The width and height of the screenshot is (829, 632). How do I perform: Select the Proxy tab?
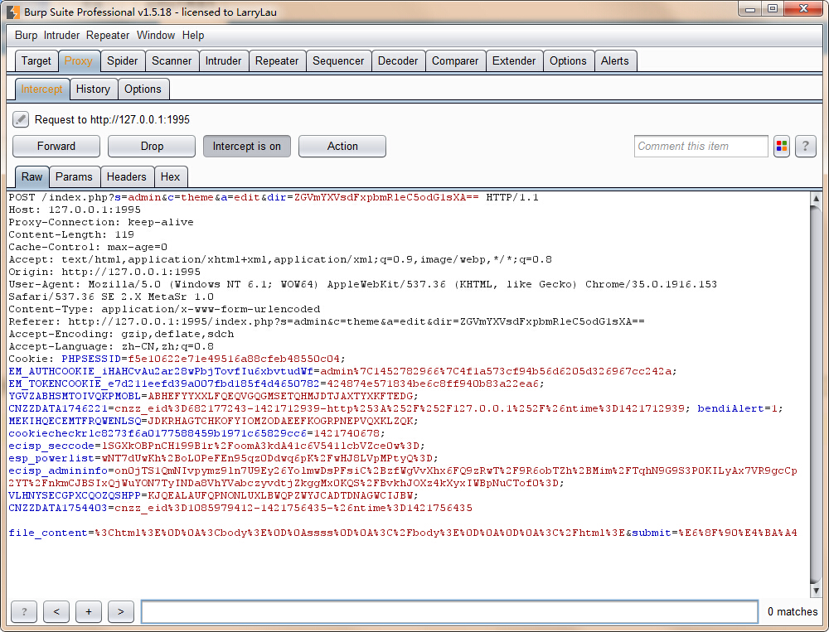point(79,60)
